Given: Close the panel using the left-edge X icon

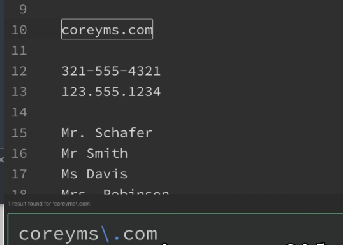Looking at the screenshot, I should click(x=1, y=160).
